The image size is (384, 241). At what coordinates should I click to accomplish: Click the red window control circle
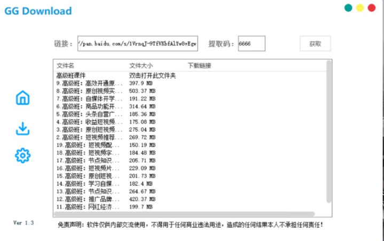pos(372,8)
